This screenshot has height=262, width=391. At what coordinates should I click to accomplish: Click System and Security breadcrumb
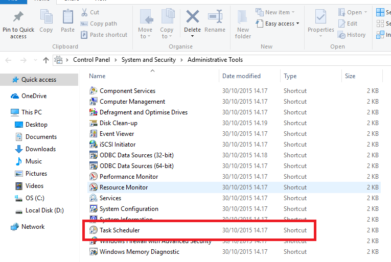(149, 60)
